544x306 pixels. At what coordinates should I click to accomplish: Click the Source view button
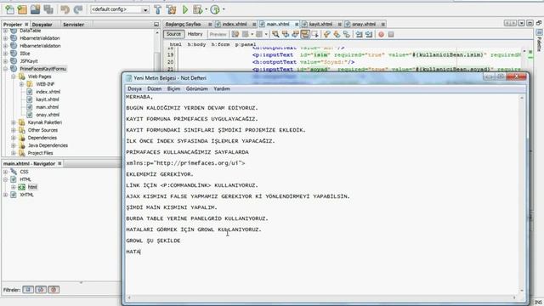tap(173, 34)
